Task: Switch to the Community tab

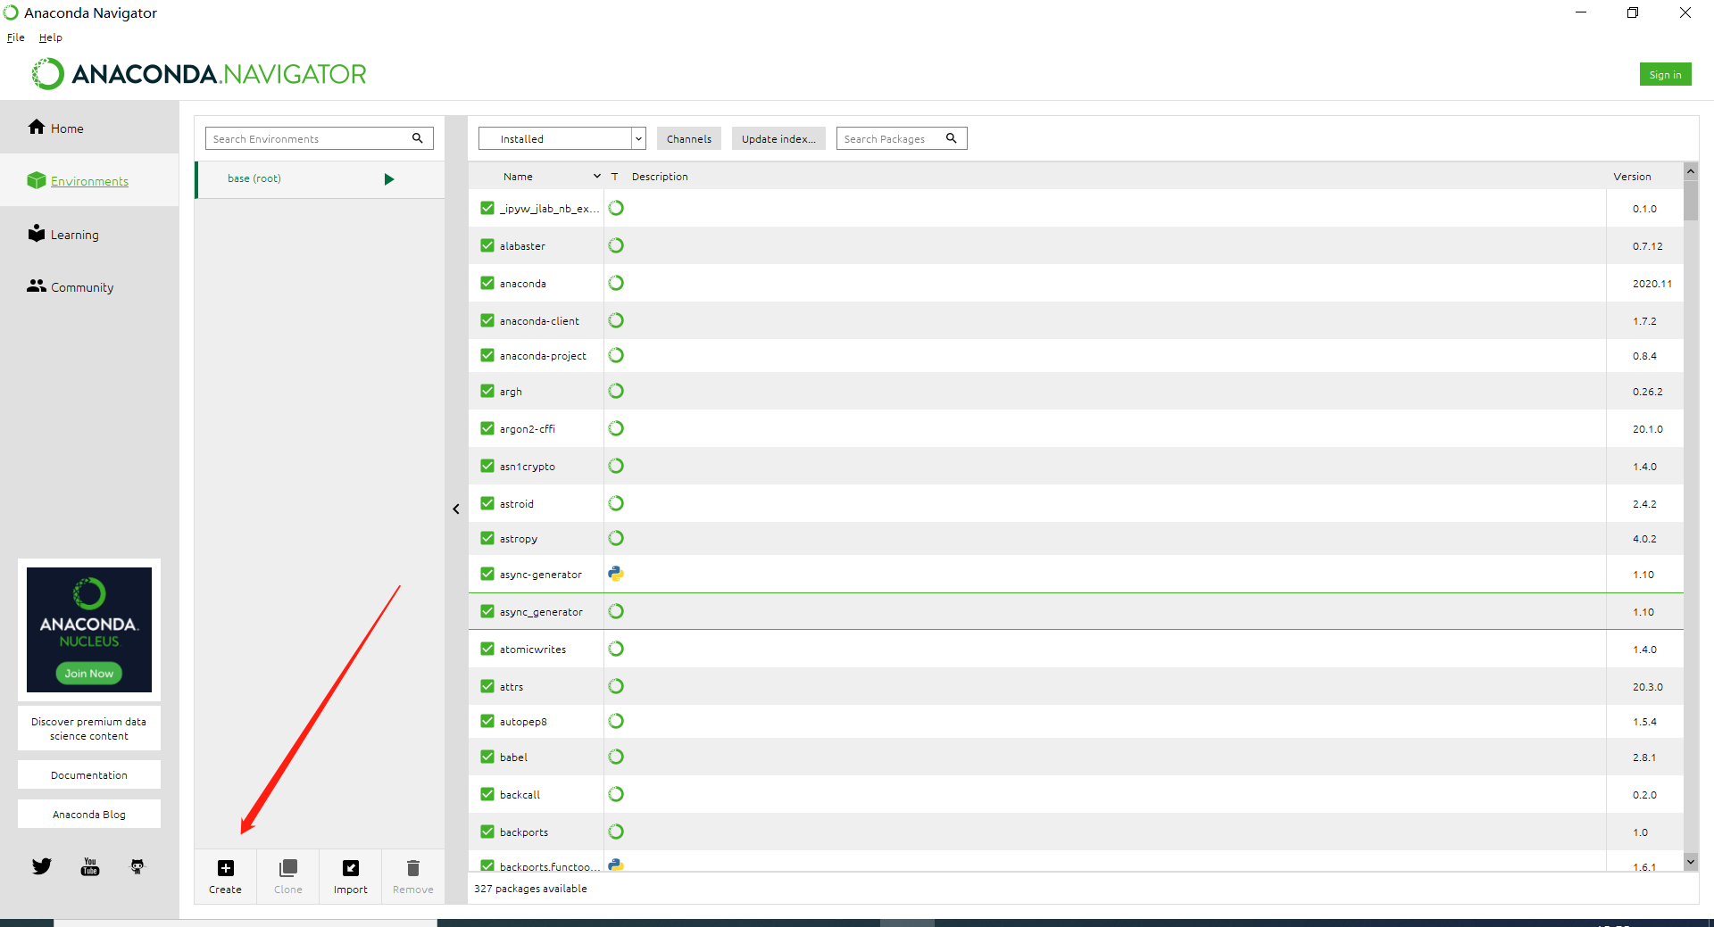Action: coord(89,286)
